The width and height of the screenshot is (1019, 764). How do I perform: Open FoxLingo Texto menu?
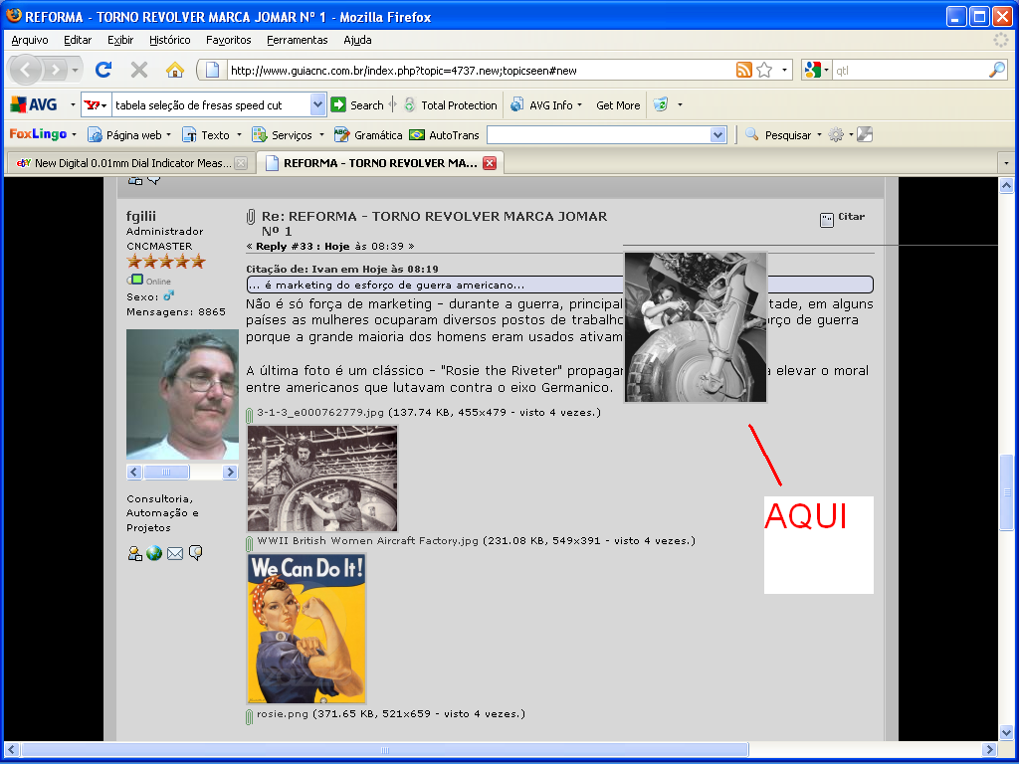tap(212, 134)
